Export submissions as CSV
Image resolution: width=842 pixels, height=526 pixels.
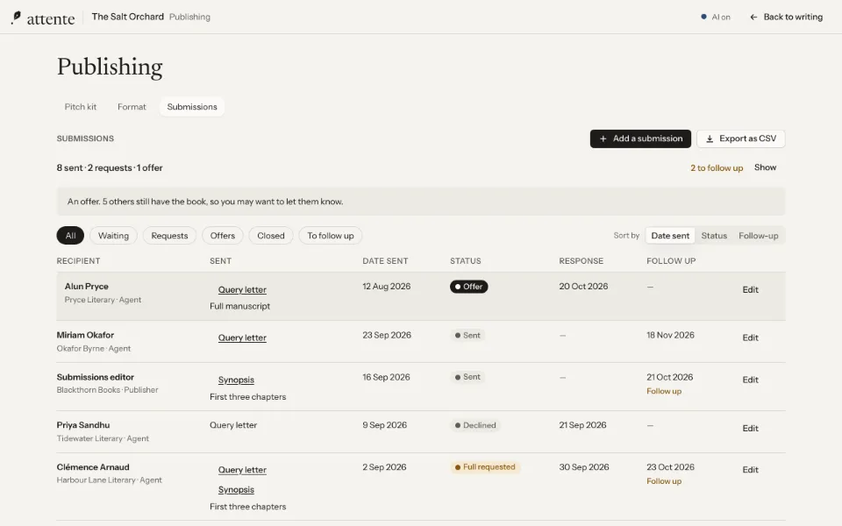pos(740,139)
